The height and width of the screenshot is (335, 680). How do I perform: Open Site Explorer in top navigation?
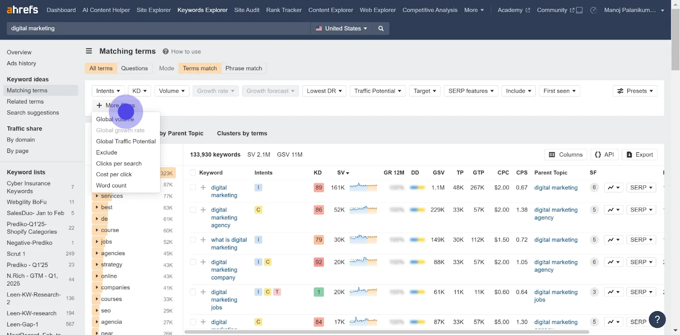pos(153,10)
